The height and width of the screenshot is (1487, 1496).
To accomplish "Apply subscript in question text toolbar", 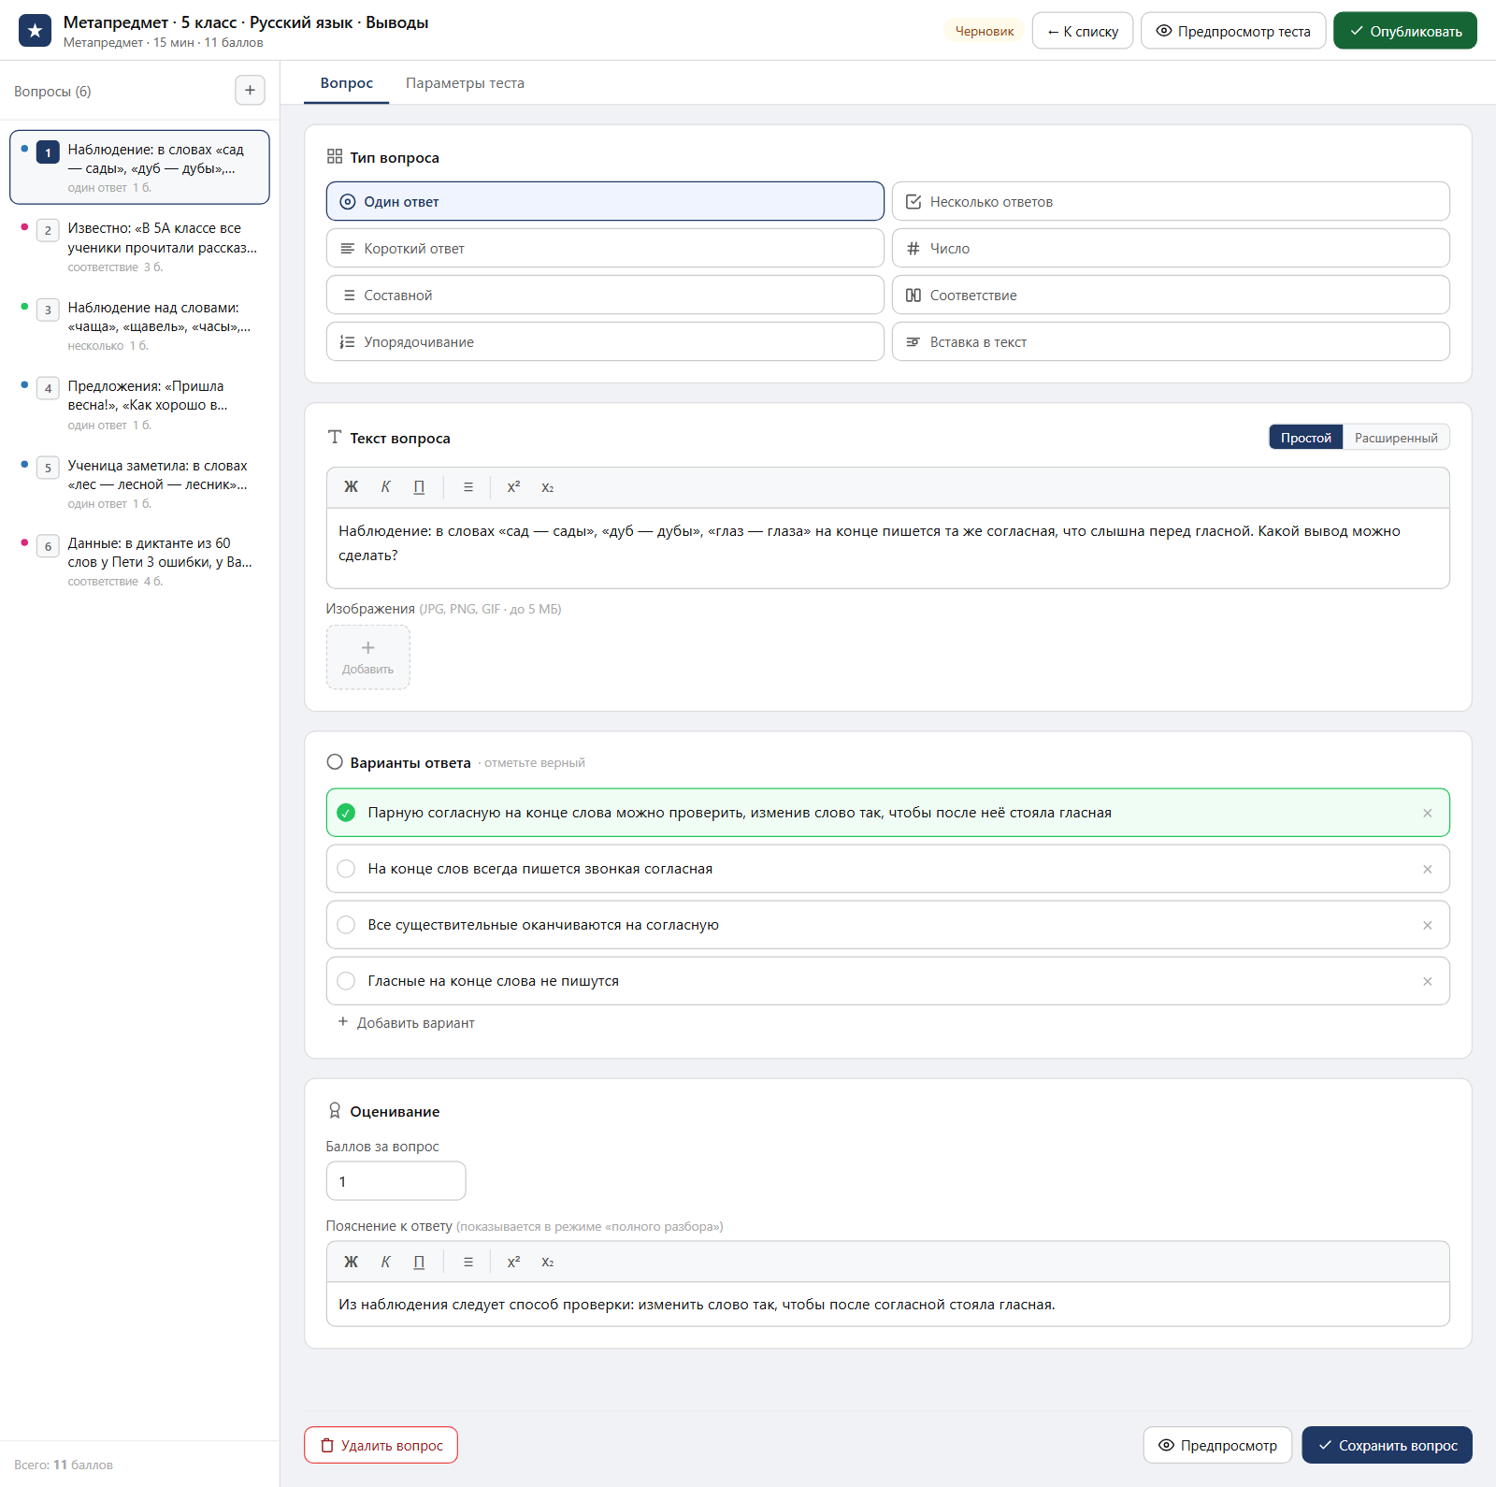I will pyautogui.click(x=548, y=487).
